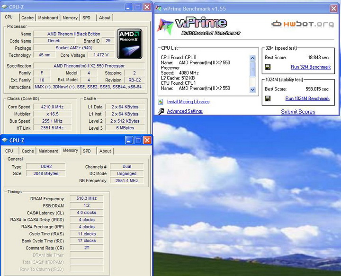Click the wrench icon beside Advanced Settings
The height and width of the screenshot is (276, 341).
pyautogui.click(x=161, y=111)
